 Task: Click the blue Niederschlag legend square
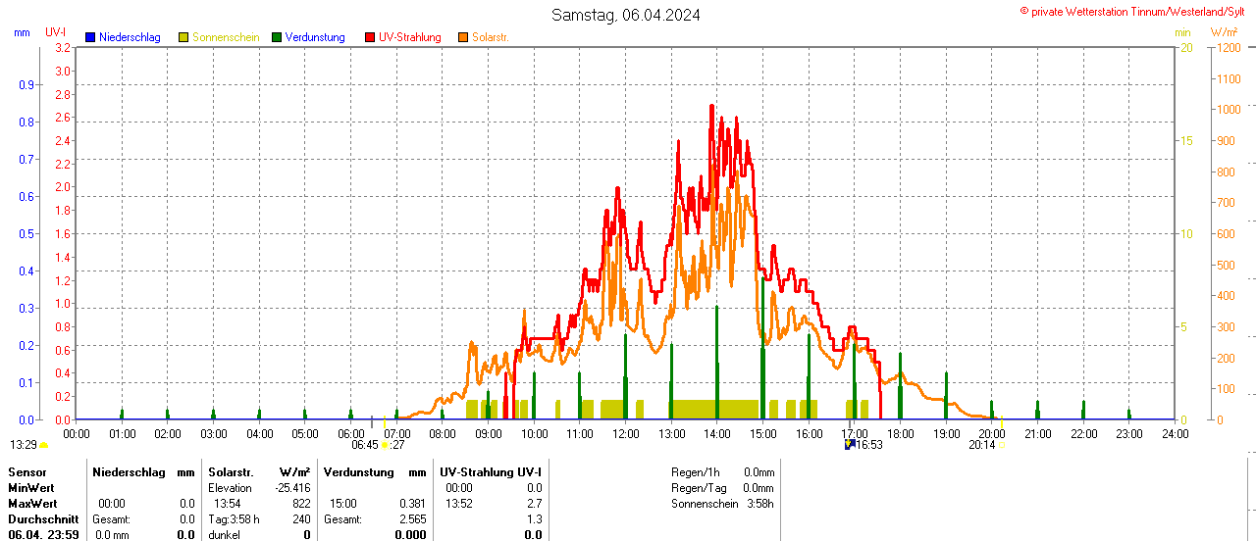click(90, 37)
